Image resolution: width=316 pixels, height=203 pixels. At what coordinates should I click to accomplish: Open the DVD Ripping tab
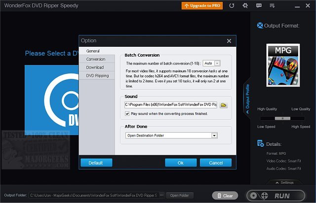(x=97, y=76)
